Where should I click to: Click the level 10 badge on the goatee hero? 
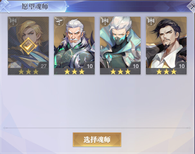pos(182,66)
